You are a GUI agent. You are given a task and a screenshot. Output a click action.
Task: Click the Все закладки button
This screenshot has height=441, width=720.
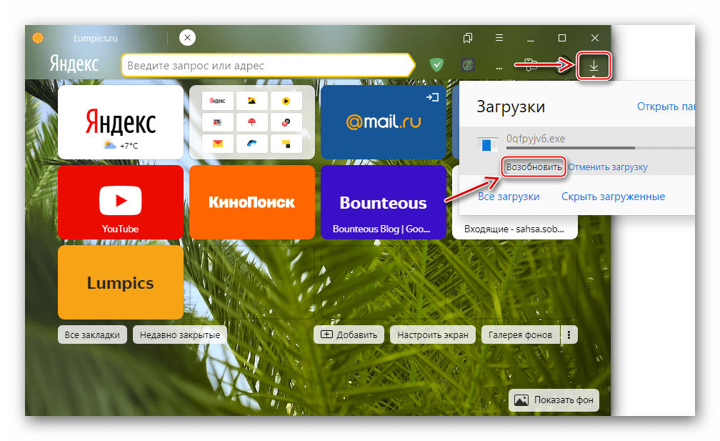coord(92,335)
